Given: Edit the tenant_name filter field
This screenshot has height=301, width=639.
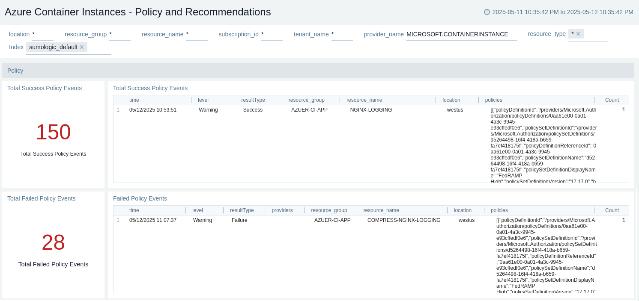Looking at the screenshot, I should 342,34.
